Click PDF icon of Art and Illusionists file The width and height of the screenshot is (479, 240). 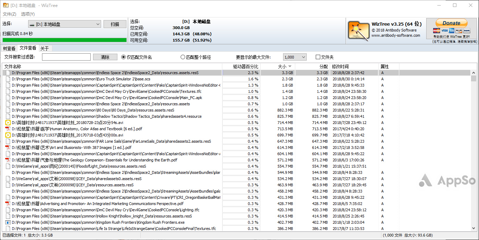tap(8, 148)
